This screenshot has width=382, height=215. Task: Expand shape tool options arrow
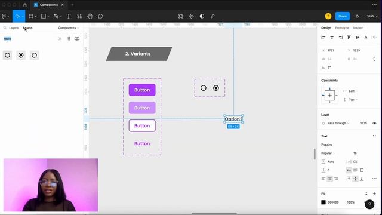[x=48, y=16]
